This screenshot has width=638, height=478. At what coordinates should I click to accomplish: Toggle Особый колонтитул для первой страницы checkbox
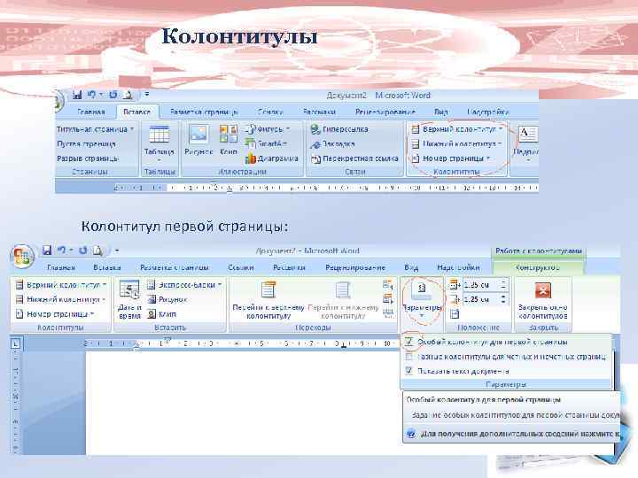(x=409, y=342)
